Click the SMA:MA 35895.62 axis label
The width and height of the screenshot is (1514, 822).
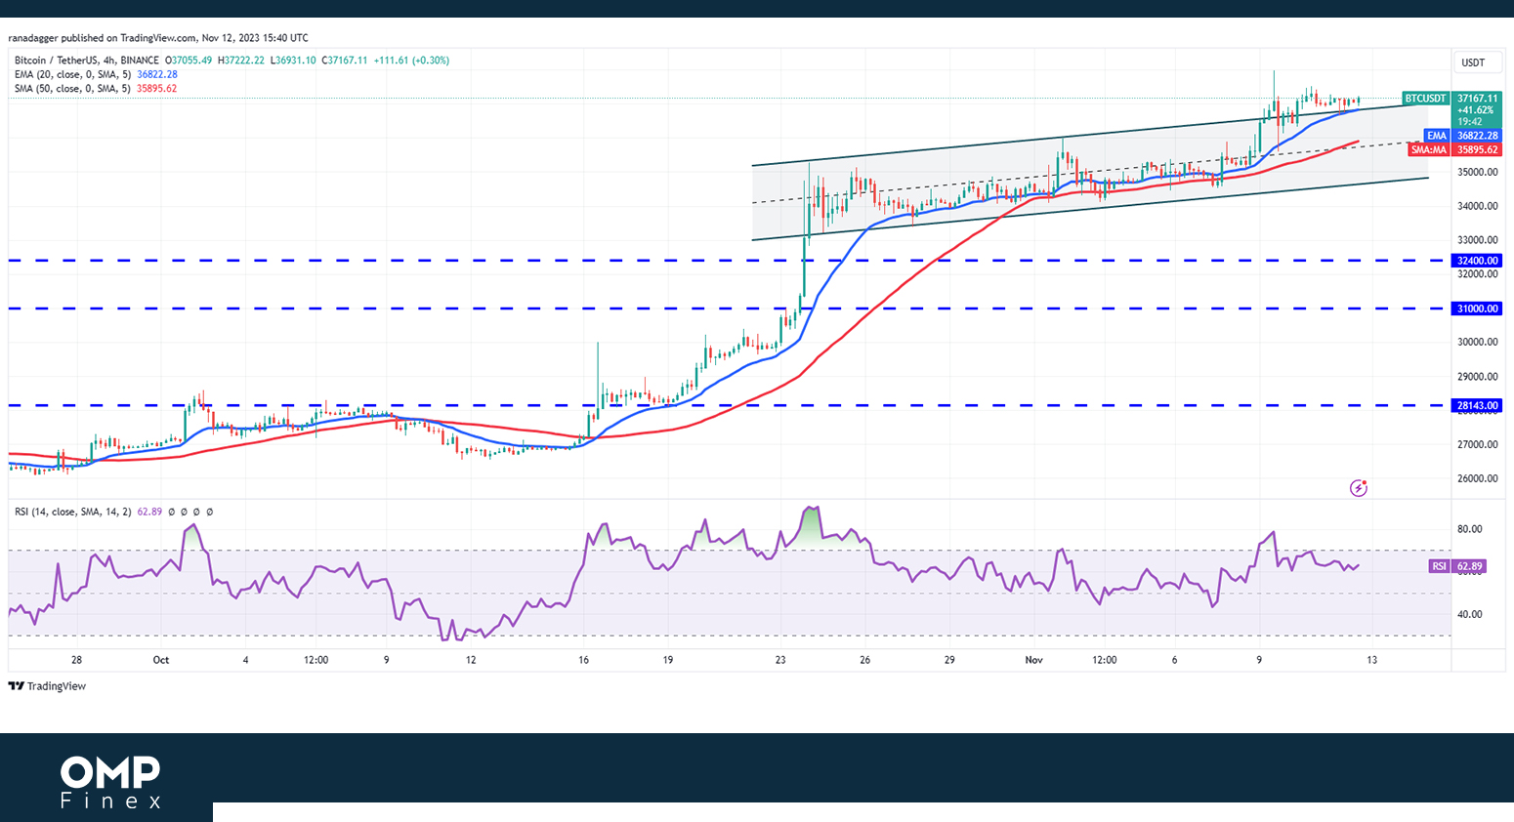point(1455,149)
